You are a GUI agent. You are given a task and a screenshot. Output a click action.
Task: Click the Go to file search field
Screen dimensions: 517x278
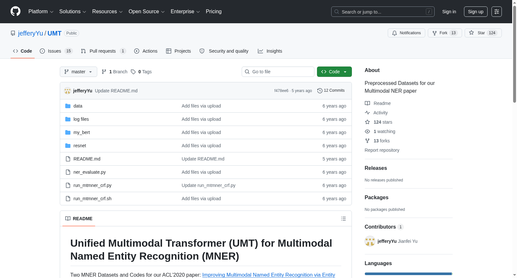click(x=278, y=72)
